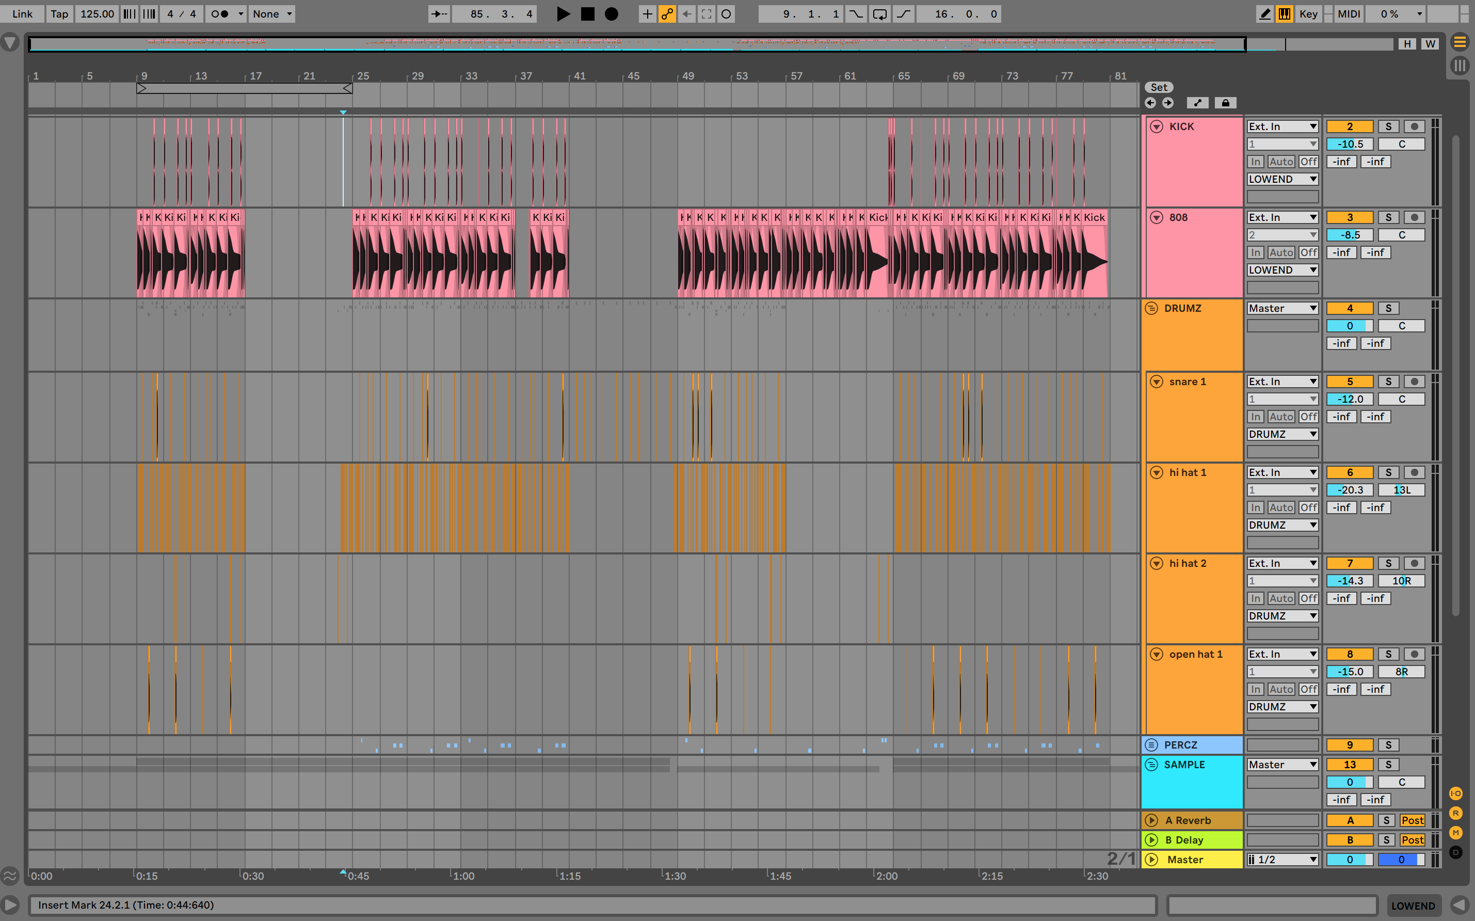Select the Master track header
The height and width of the screenshot is (921, 1475).
1192,860
